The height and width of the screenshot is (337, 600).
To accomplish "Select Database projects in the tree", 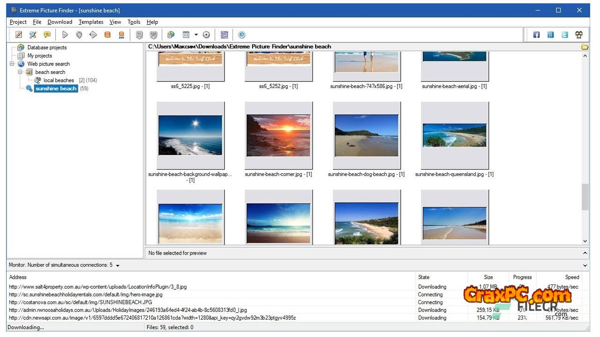I will coord(47,47).
